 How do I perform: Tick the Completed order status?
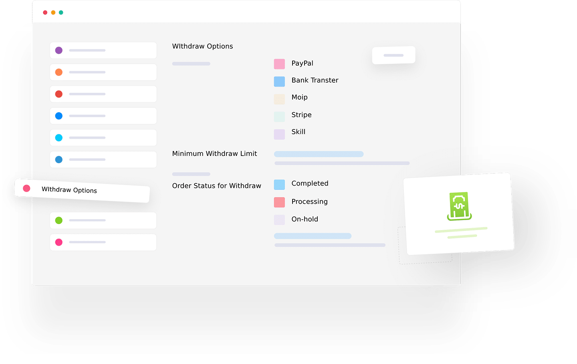tap(279, 184)
